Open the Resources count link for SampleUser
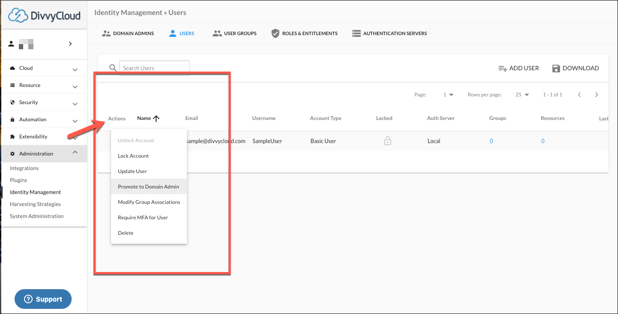This screenshot has width=618, height=314. (x=543, y=141)
